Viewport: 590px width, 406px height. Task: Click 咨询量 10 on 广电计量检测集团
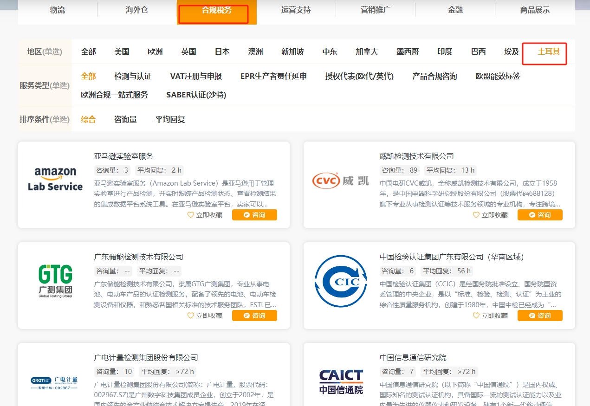tap(115, 372)
